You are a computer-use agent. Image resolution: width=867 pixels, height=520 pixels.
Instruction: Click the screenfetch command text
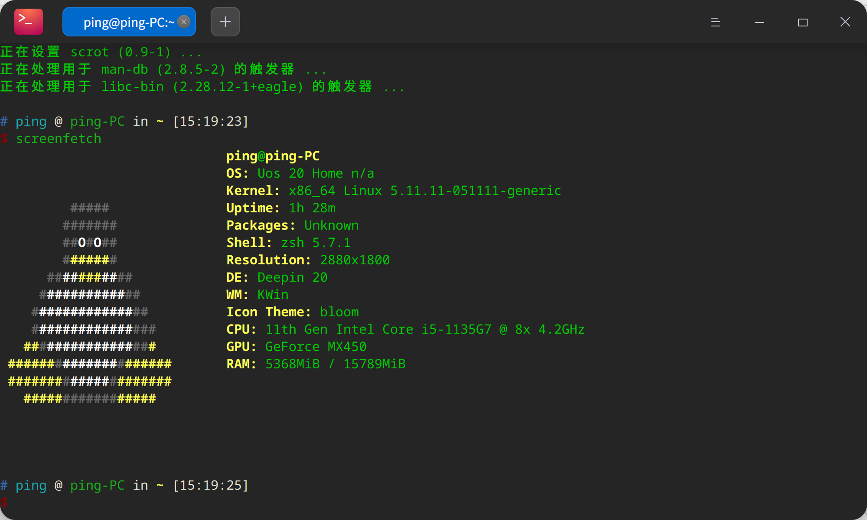point(59,139)
